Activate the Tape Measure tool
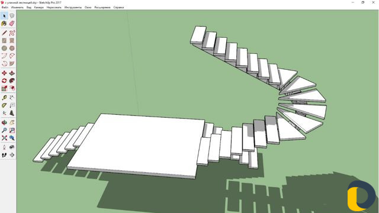Viewport: 379px width, 213px height. [x=4, y=98]
